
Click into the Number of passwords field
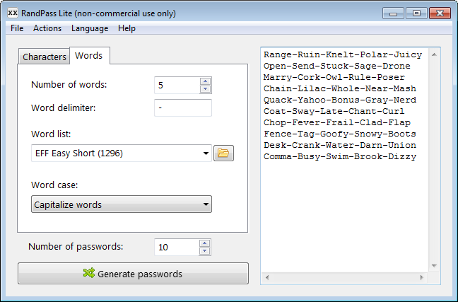(x=177, y=247)
